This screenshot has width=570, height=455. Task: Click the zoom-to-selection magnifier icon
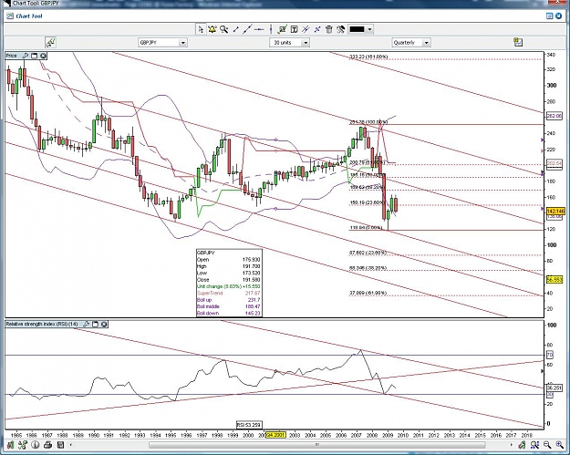tap(534, 444)
